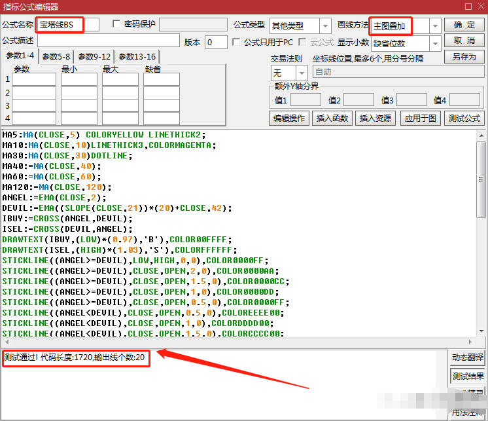Click the DEVIL:=EMA SLOPE code line
The height and width of the screenshot is (421, 488).
[117, 208]
